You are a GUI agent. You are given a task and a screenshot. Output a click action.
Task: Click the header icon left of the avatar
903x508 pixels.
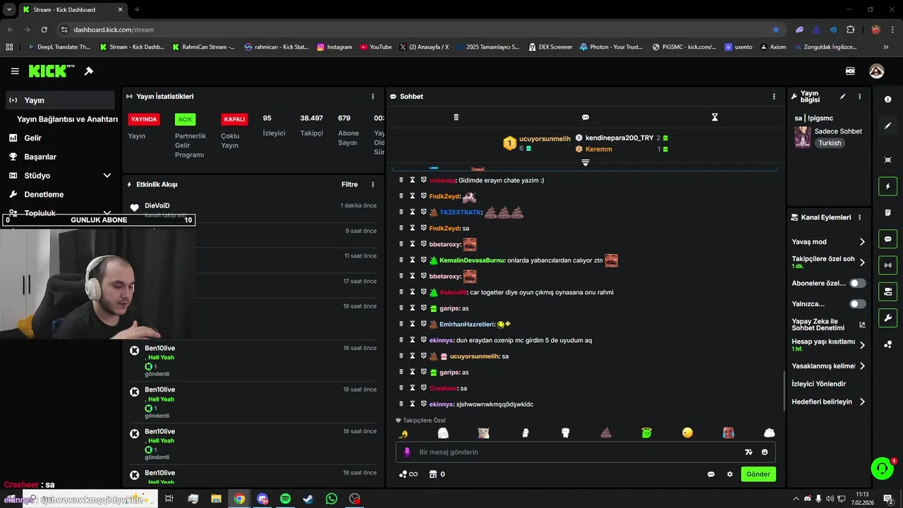(850, 71)
